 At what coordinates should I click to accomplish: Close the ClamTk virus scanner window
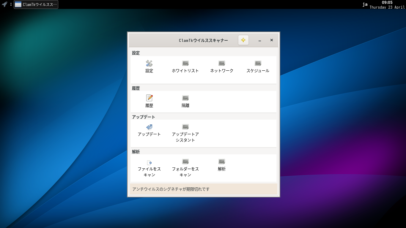point(272,40)
